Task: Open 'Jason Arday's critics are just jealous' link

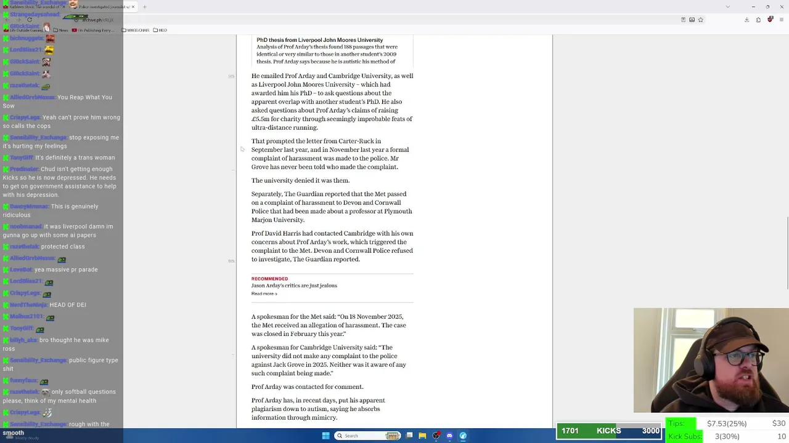Action: click(294, 285)
